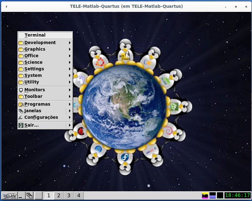Expand arrow next to Configurações

coord(70,118)
